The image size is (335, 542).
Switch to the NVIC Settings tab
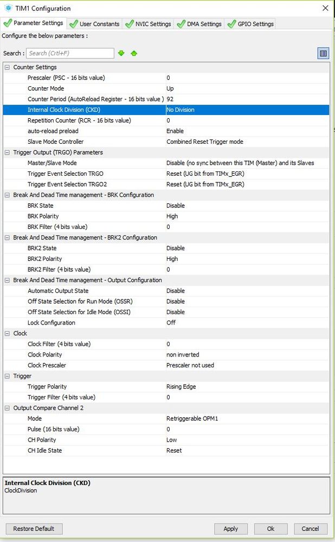click(x=148, y=24)
